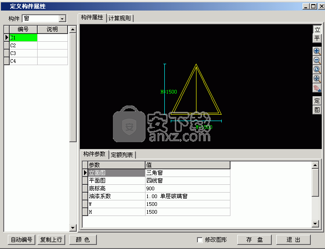This screenshot has width=325, height=249.
Task: Click the 说明 column header
Action: (52, 29)
